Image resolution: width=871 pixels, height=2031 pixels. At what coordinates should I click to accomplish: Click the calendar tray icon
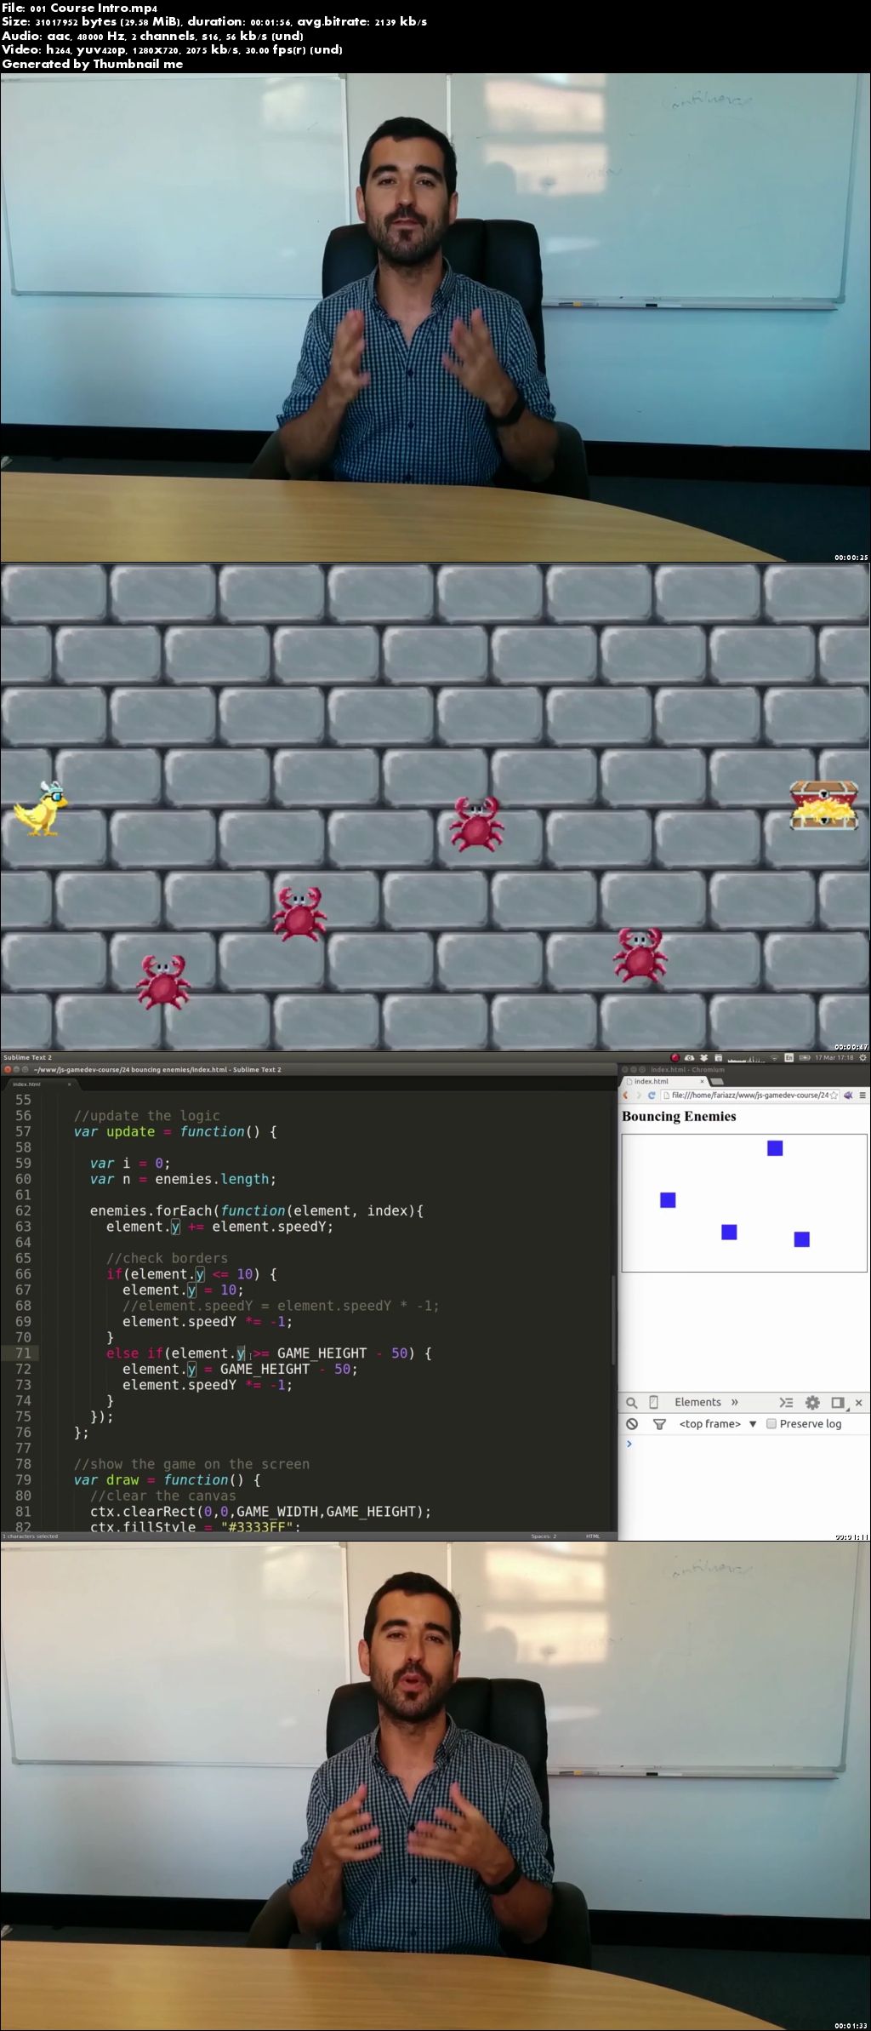(x=718, y=1057)
